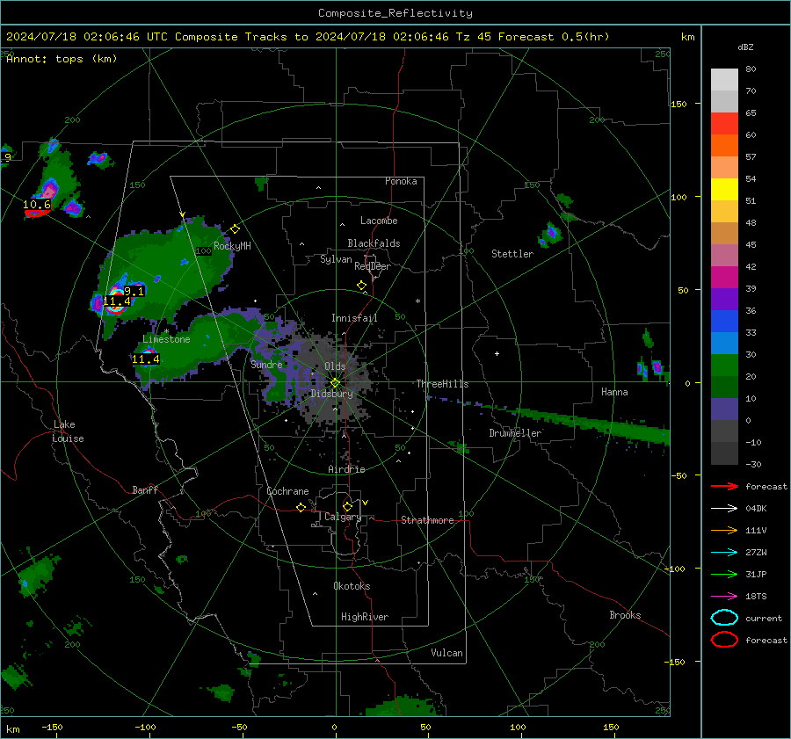791x739 pixels.
Task: Click the light gray 80-70 dBZ swatch
Action: pyautogui.click(x=724, y=80)
